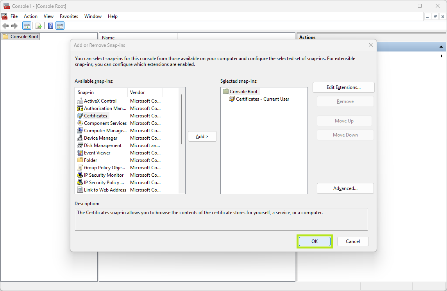The width and height of the screenshot is (447, 291).
Task: Click Device Manager row label
Action: [x=101, y=138]
